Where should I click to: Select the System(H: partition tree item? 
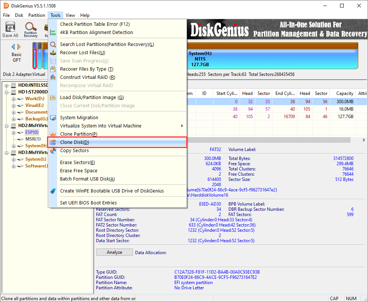(x=36, y=146)
